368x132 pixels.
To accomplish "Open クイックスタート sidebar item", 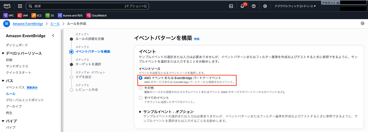I will click(x=18, y=73).
